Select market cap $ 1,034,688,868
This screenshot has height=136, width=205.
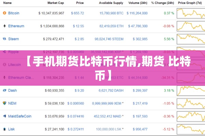pyautogui.click(x=52, y=26)
